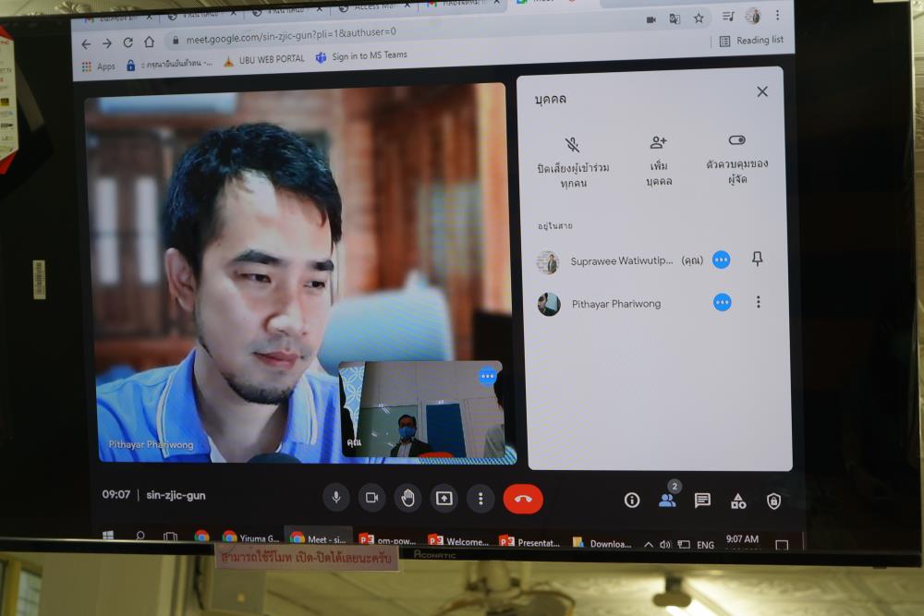The width and height of the screenshot is (924, 616).
Task: Click the add people icon
Action: coord(658,142)
